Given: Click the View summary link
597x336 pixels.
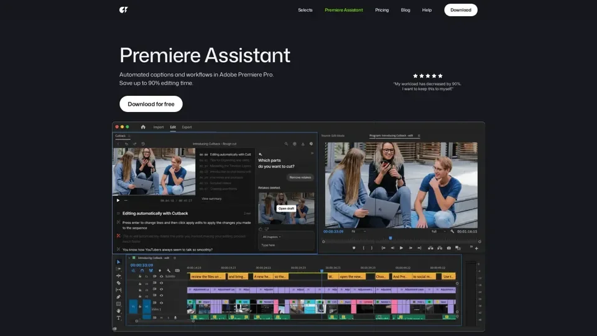Looking at the screenshot, I should [x=211, y=198].
